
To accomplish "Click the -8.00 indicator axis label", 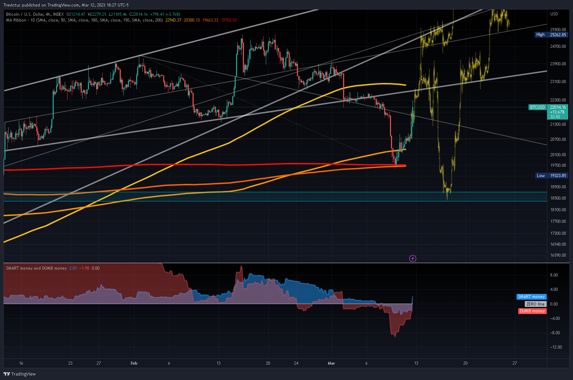I will click(x=555, y=333).
